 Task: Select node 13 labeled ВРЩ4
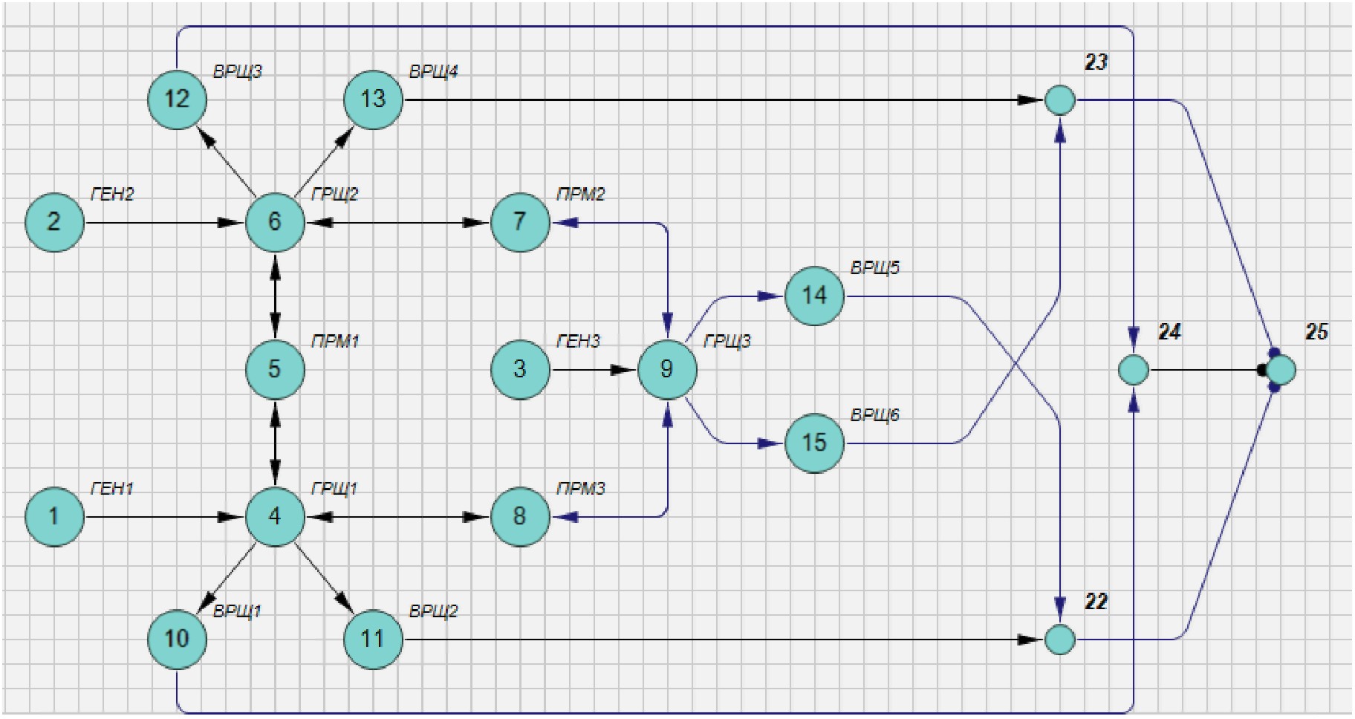pos(373,100)
